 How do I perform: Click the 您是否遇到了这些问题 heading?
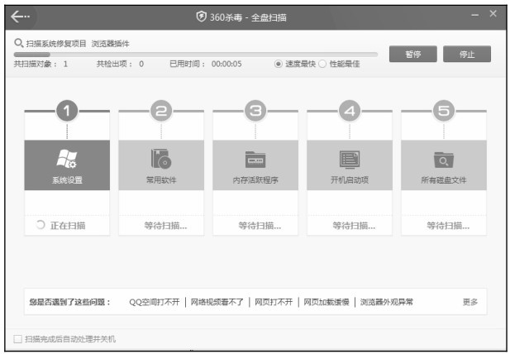pos(69,302)
